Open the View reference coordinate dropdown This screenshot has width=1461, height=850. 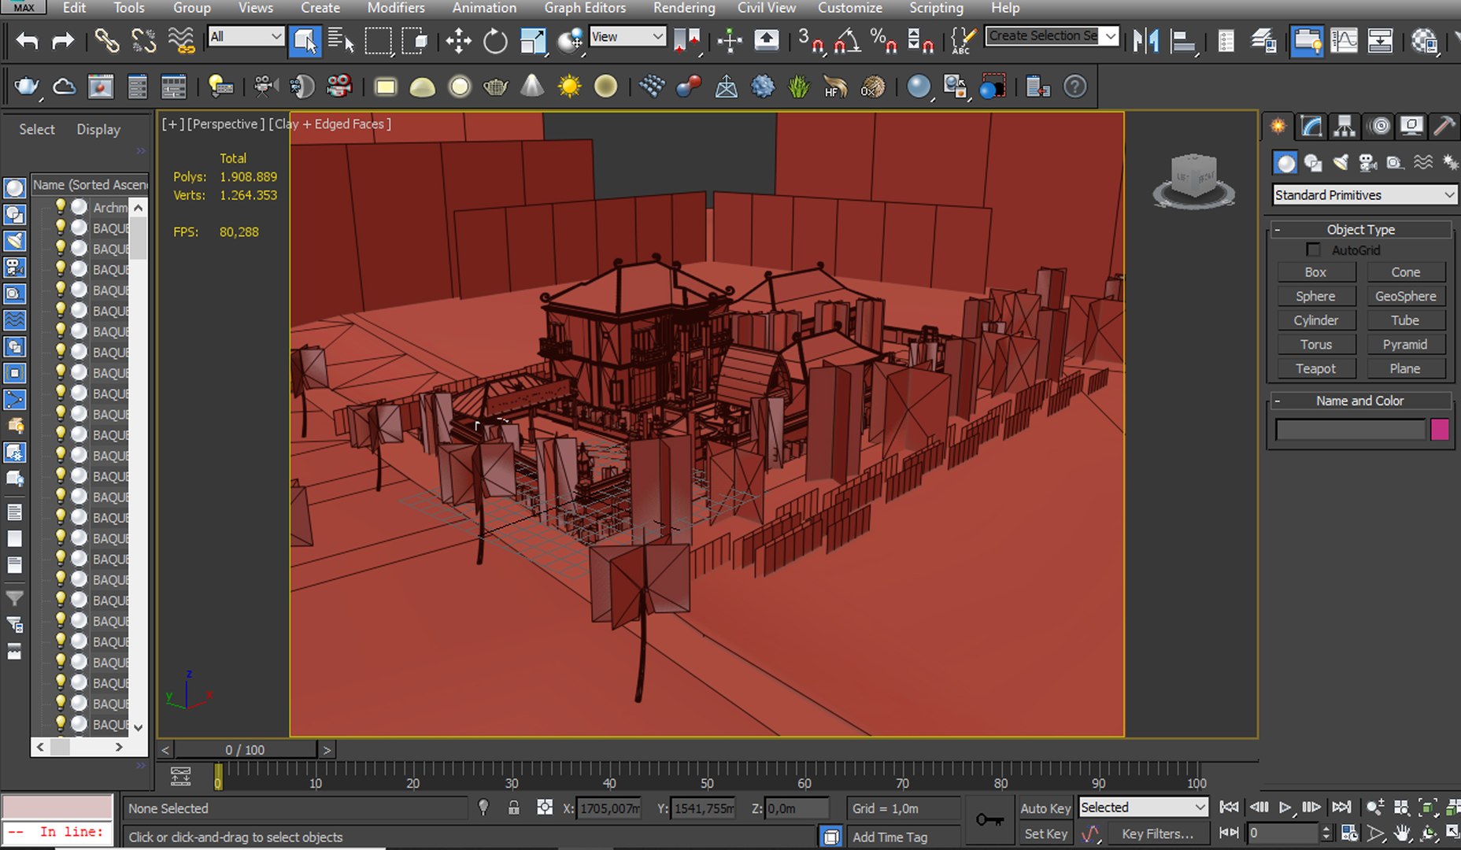pos(627,36)
